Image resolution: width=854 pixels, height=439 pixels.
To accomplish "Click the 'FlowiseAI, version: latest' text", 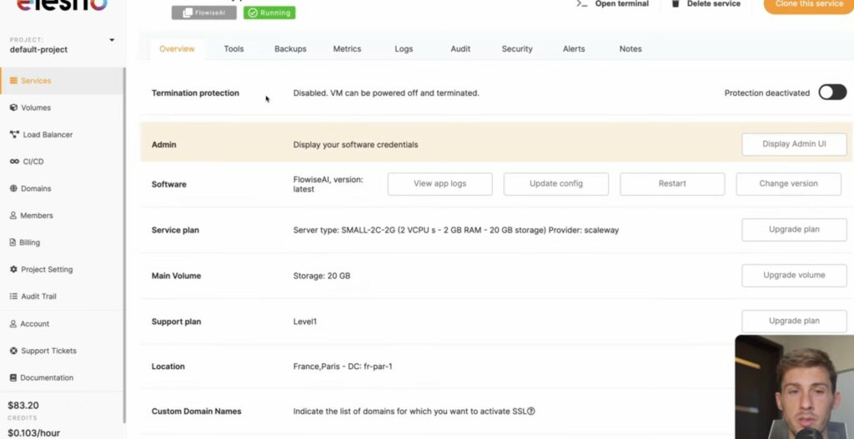I will click(328, 184).
